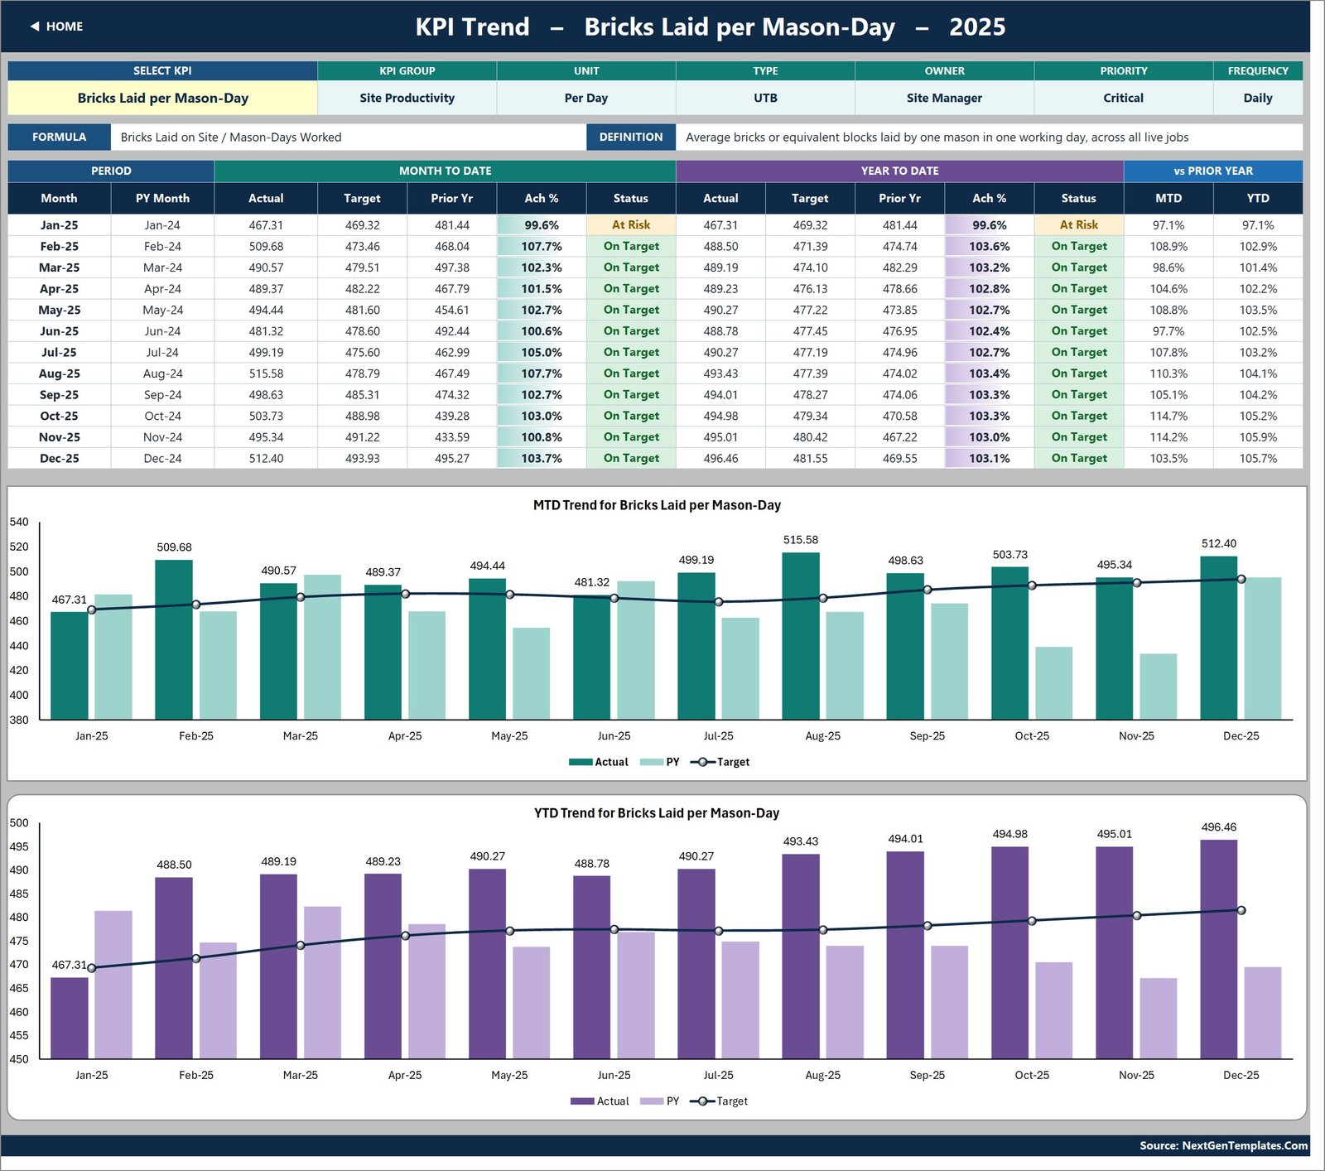Screen dimensions: 1325x1171
Task: Click the Aug-25 Actual bar in MTD chart
Action: coord(801,636)
